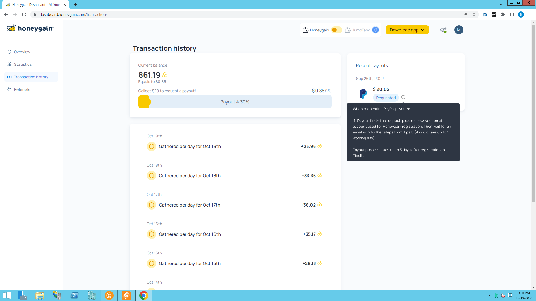Open the Chrome extensions puzzle icon
The width and height of the screenshot is (536, 301).
503,14
